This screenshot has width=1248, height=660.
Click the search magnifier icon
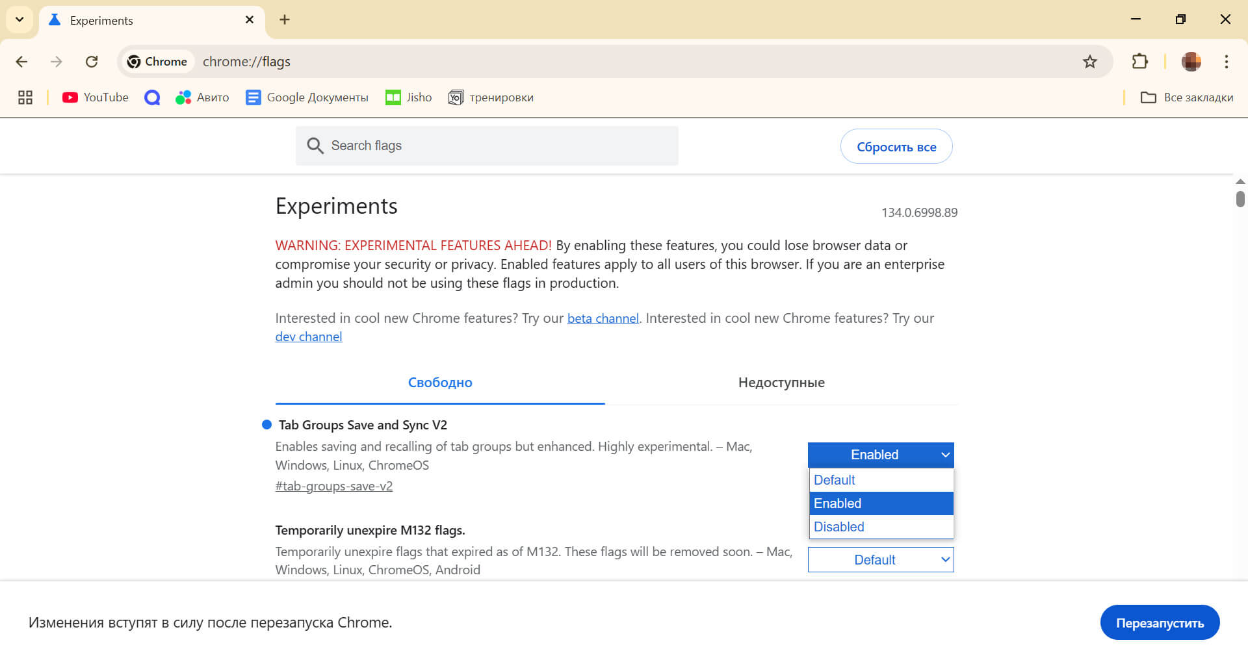point(315,146)
